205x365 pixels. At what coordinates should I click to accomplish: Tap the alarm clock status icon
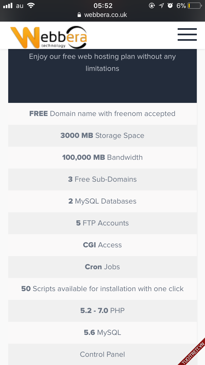point(170,6)
